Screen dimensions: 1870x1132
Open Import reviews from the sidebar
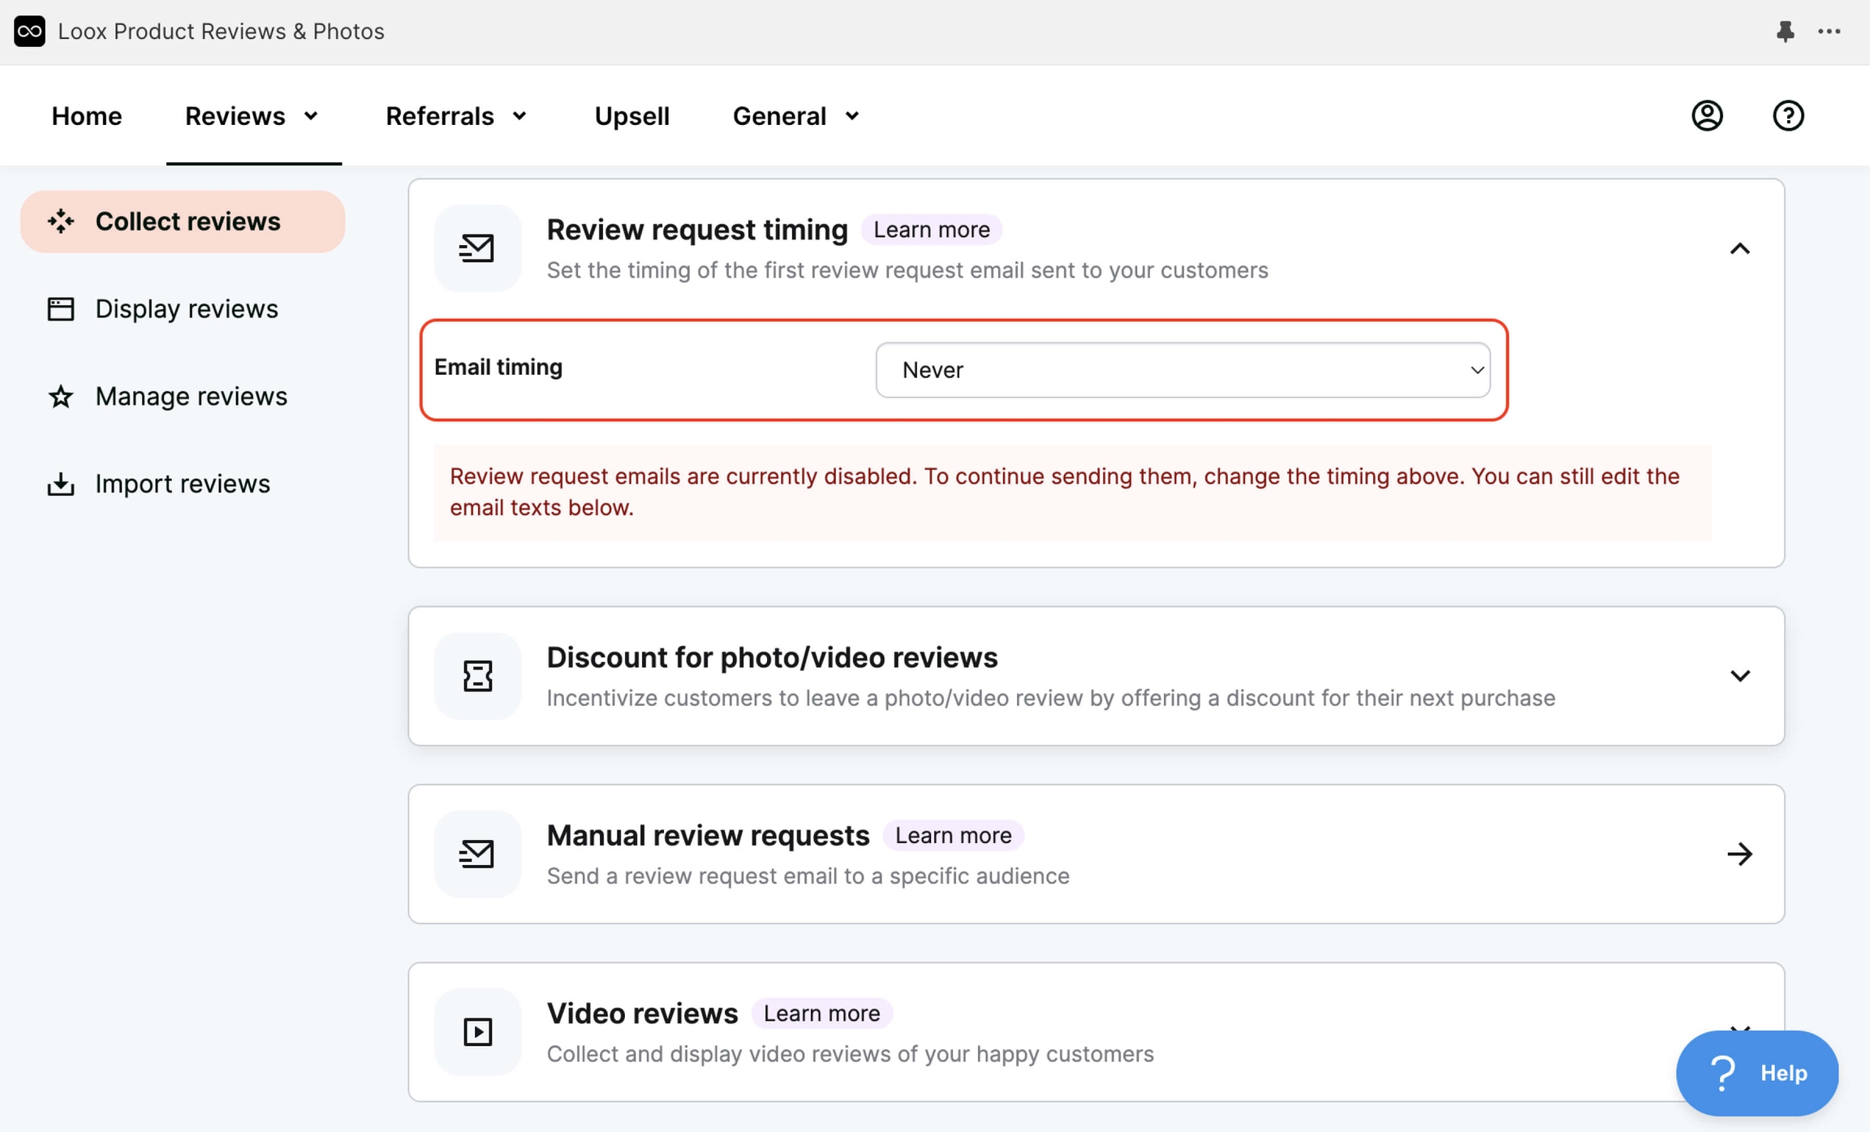pos(182,483)
